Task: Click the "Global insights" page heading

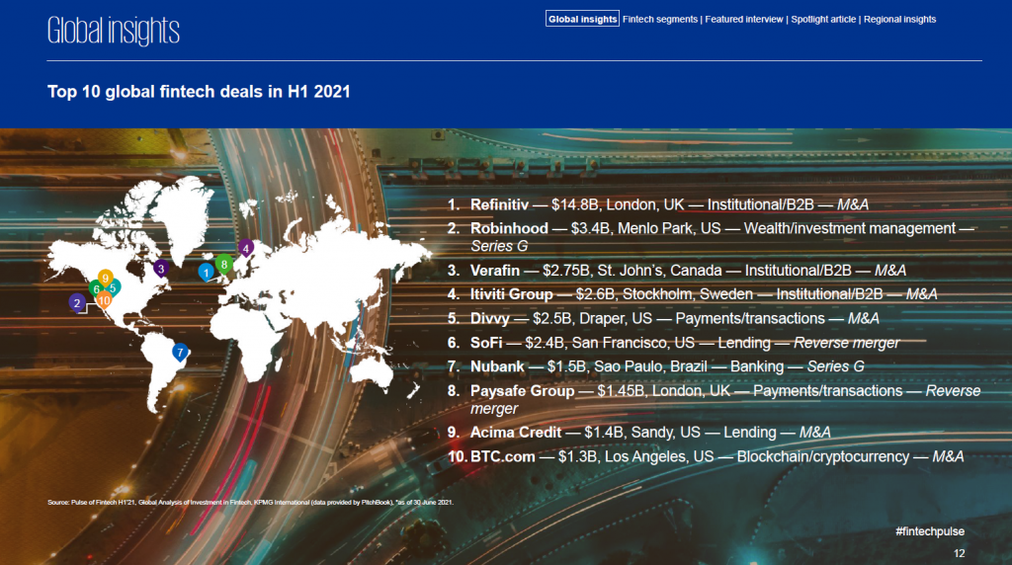Action: 114,31
